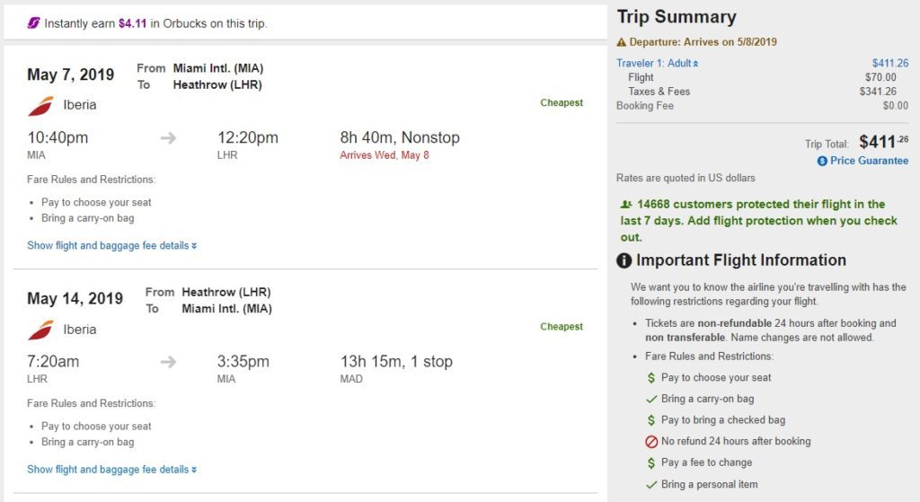Click checkmark icon beside Bring a personal item

point(651,485)
